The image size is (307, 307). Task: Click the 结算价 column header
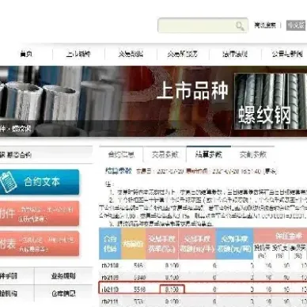(133, 244)
